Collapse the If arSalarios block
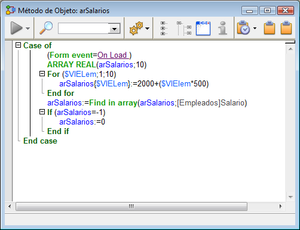 click(x=42, y=112)
